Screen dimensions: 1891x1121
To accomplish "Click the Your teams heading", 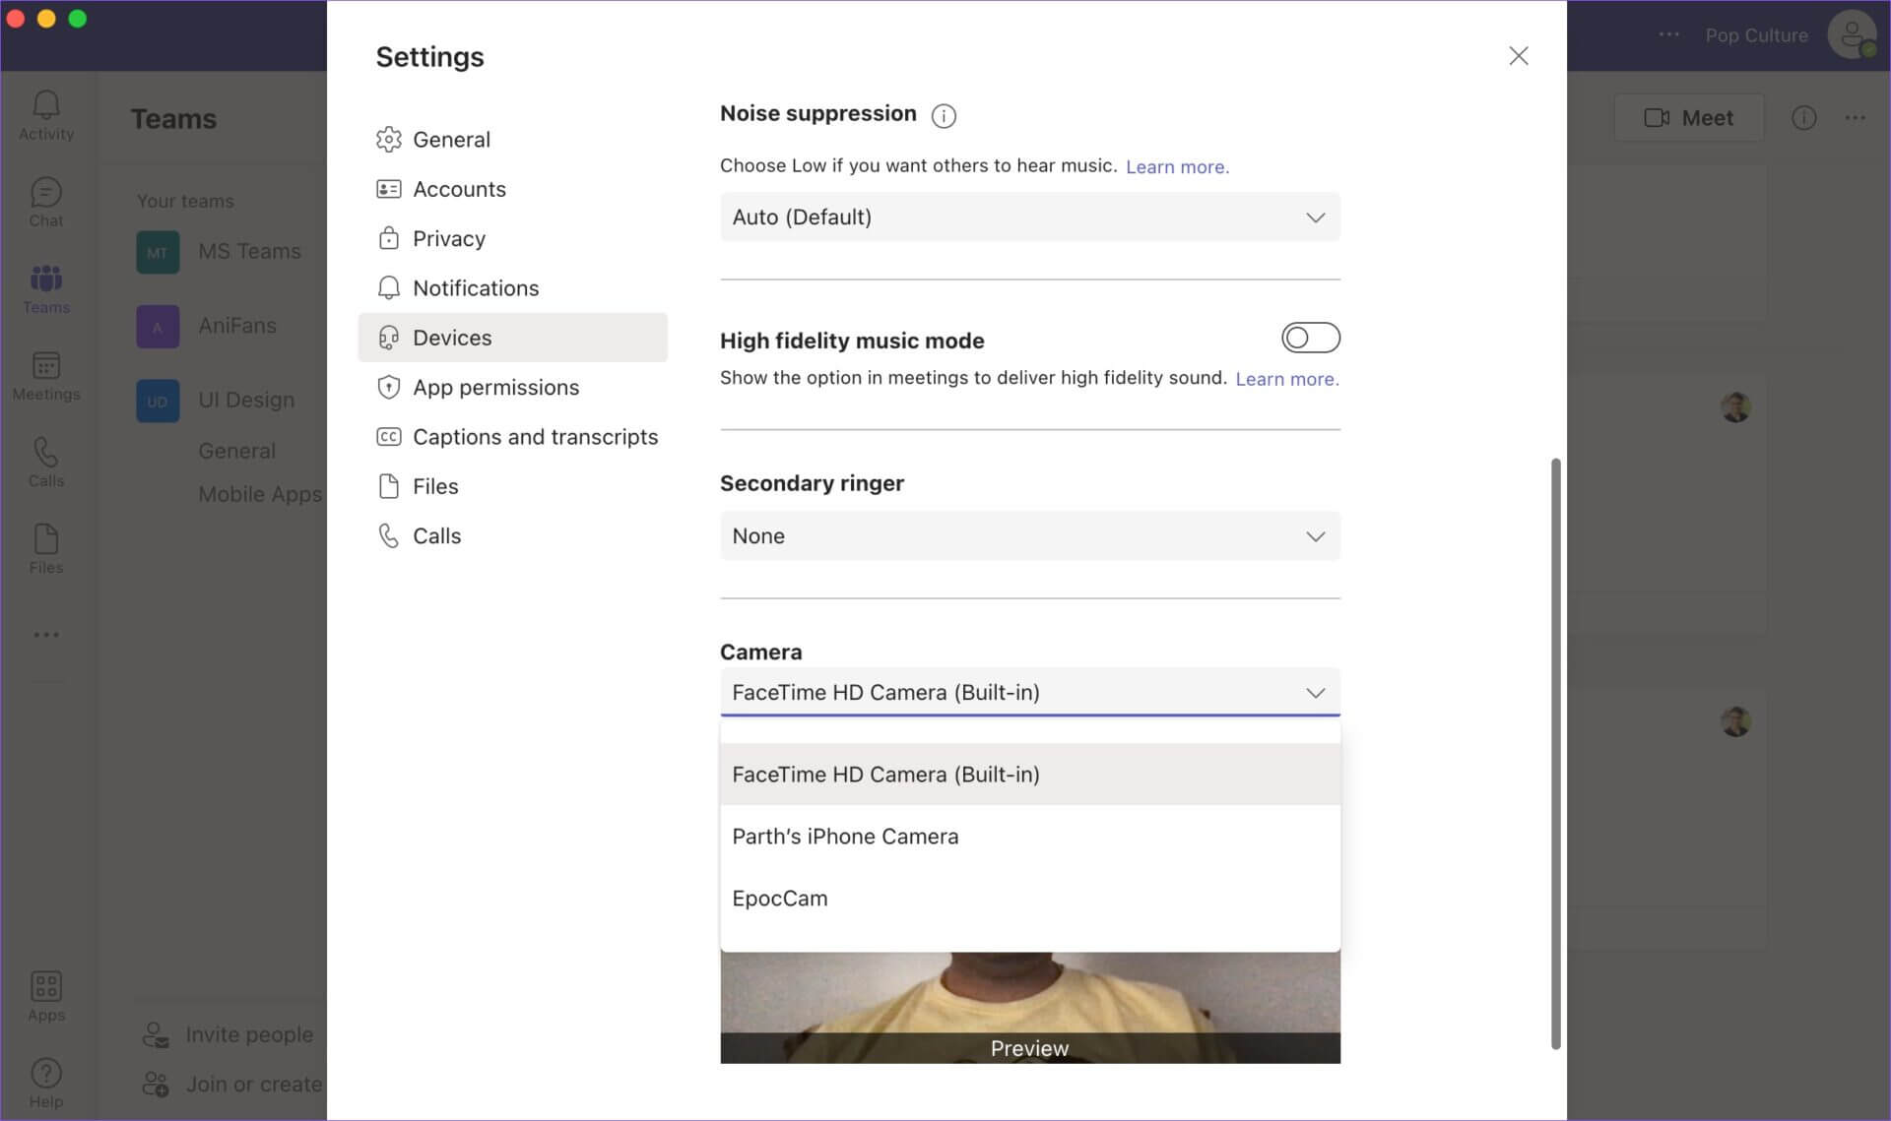I will tap(185, 201).
